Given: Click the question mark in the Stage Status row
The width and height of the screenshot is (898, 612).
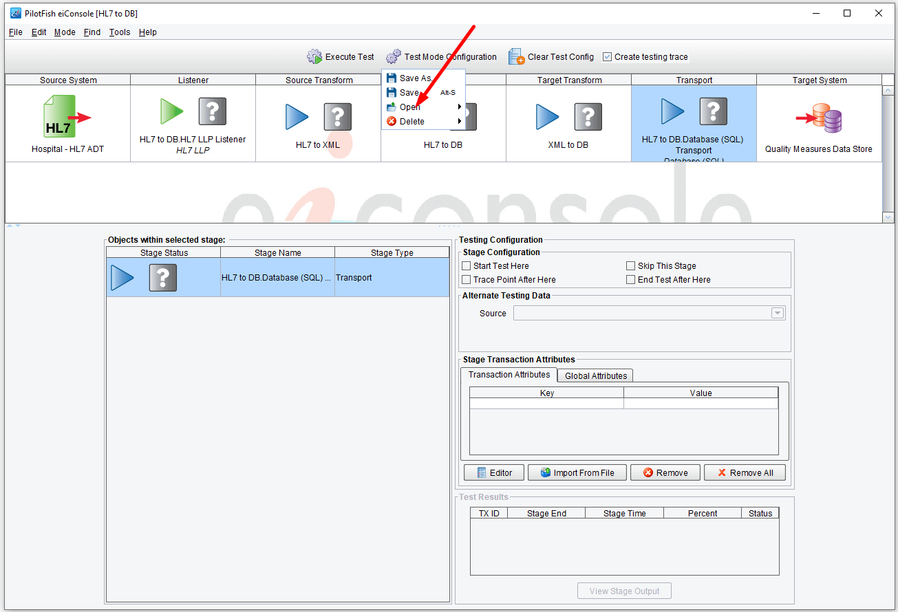Looking at the screenshot, I should tap(163, 278).
